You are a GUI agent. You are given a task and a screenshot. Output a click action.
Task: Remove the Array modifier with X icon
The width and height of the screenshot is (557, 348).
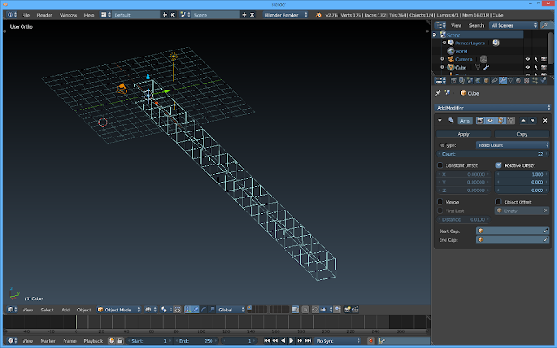[x=546, y=121]
